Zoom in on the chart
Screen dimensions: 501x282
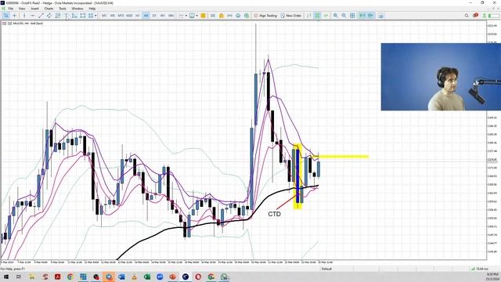pyautogui.click(x=336, y=16)
